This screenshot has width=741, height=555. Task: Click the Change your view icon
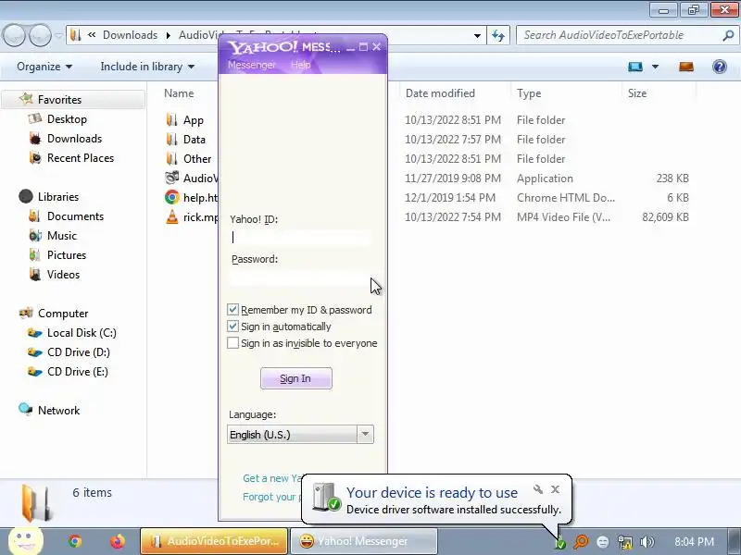[635, 67]
